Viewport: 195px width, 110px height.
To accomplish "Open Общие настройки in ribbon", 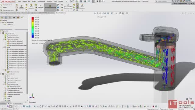I will coord(21,7).
